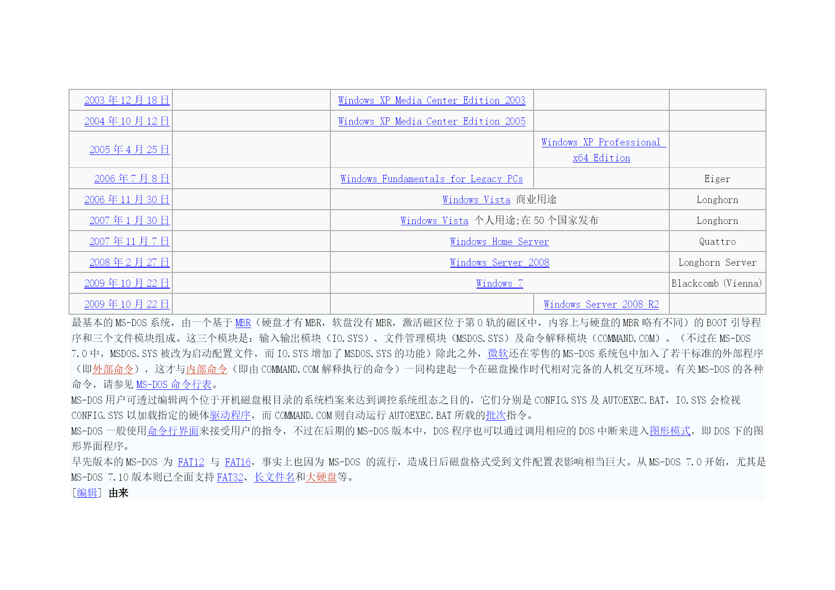This screenshot has width=835, height=590.
Task: Open the 2005年4月25日 date link
Action: pyautogui.click(x=129, y=150)
